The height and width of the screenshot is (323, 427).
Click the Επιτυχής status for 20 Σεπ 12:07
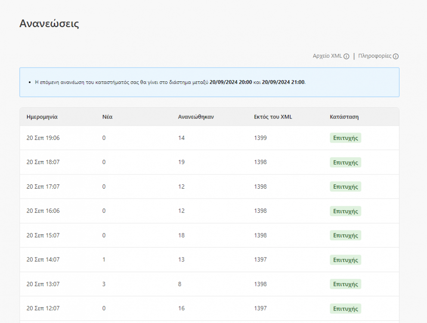pyautogui.click(x=345, y=308)
